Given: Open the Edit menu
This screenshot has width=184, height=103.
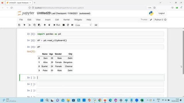Looking at the screenshot, I should pos(29,20).
